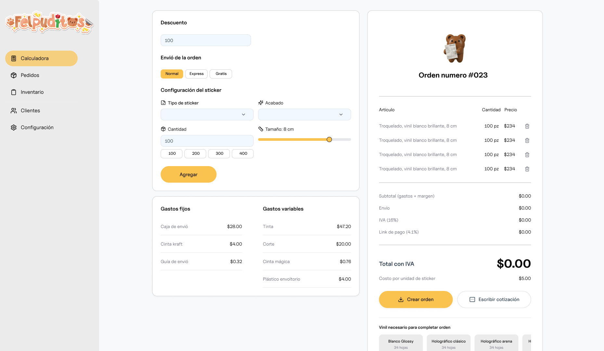Click the IVA (16%) label
This screenshot has height=351, width=604.
pos(388,220)
